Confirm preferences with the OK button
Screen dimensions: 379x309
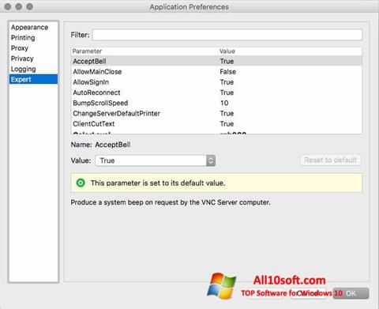point(351,293)
